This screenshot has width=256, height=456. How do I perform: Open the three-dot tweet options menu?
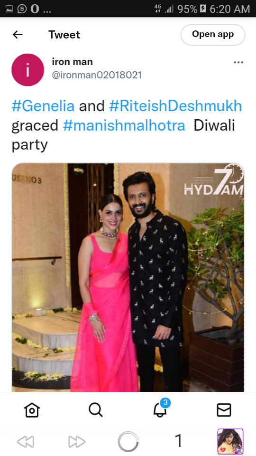click(238, 62)
